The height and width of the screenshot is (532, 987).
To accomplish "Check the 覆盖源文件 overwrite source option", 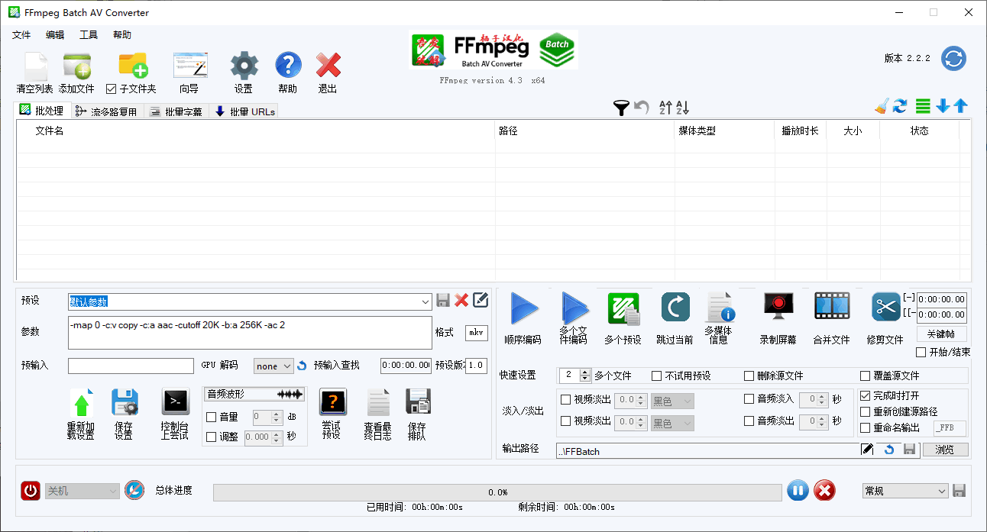I will coord(866,376).
